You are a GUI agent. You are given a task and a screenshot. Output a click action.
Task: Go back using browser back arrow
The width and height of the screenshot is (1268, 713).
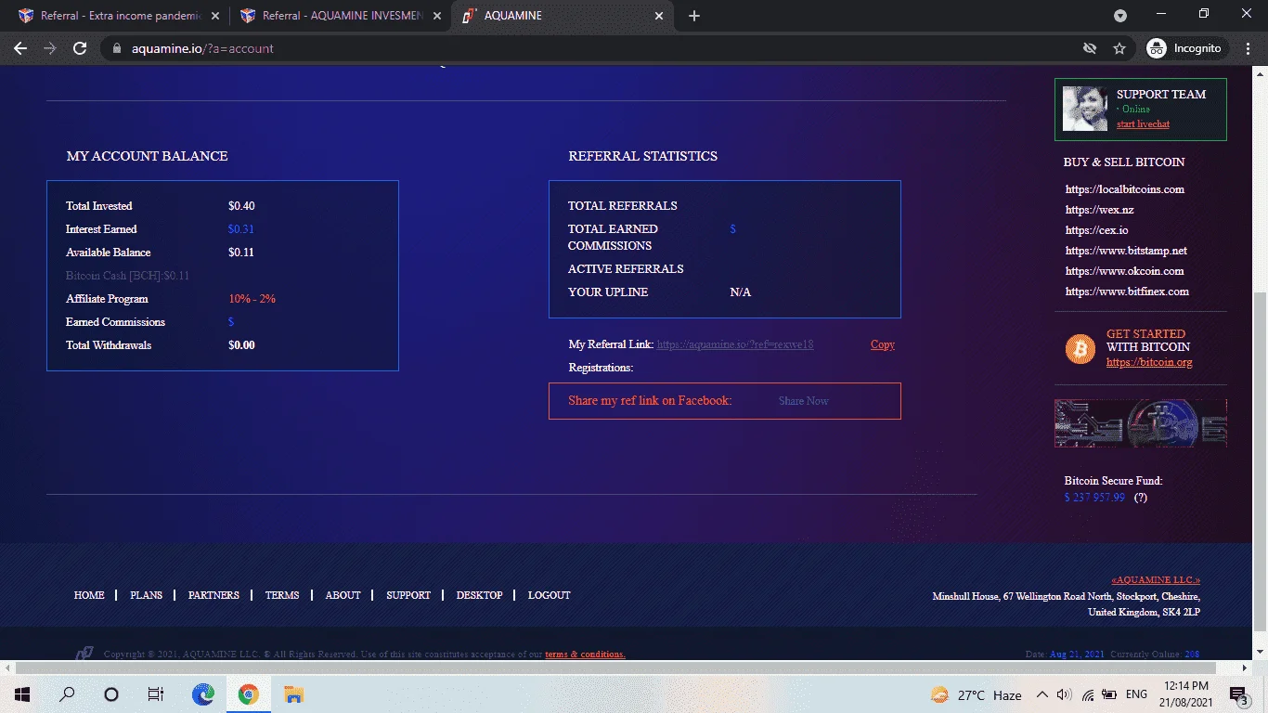[x=20, y=48]
